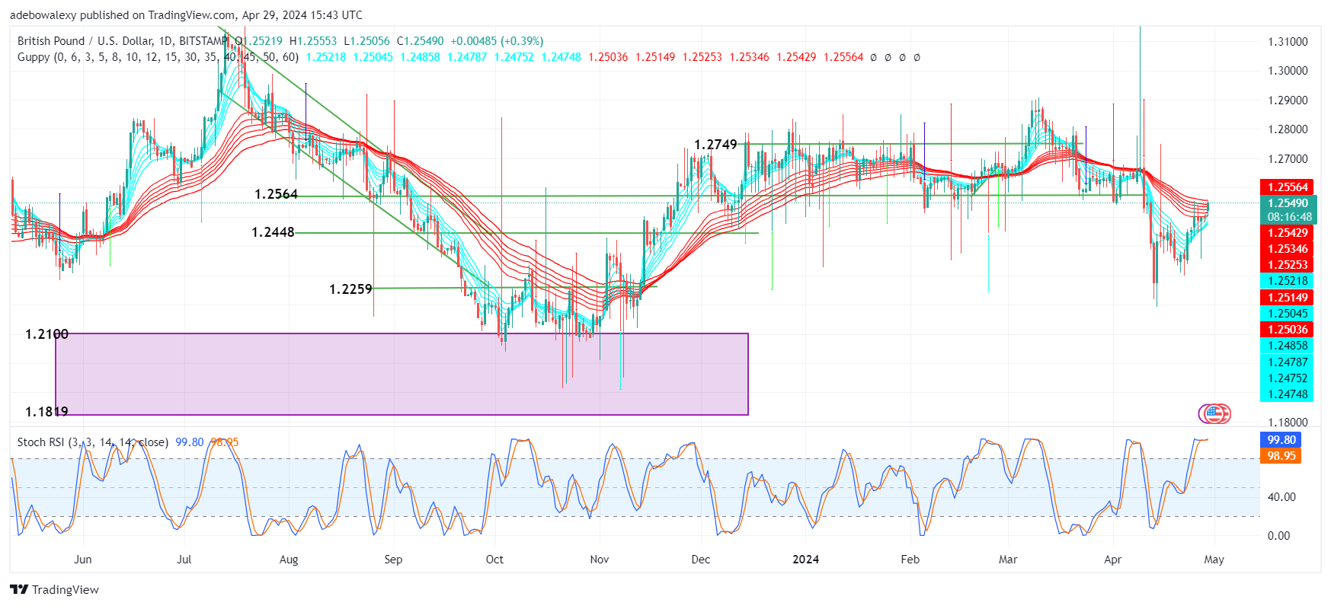Click the 1.28000 price scale label
The width and height of the screenshot is (1331, 606).
(1288, 129)
